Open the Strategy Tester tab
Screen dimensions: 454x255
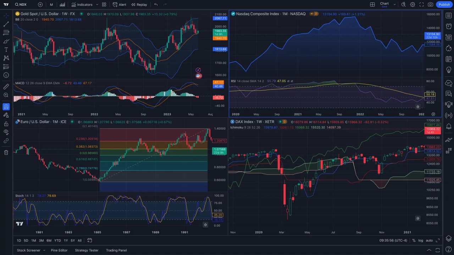point(87,250)
